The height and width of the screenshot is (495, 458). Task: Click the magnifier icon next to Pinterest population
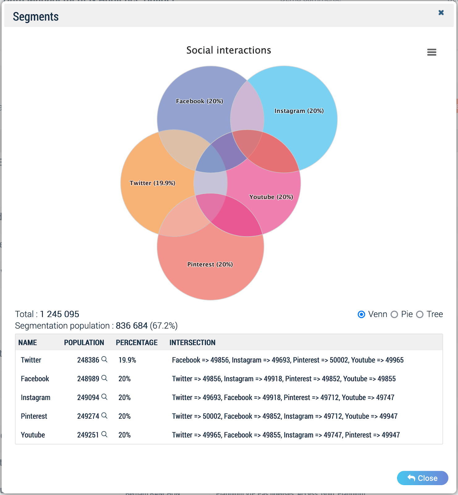click(x=105, y=415)
